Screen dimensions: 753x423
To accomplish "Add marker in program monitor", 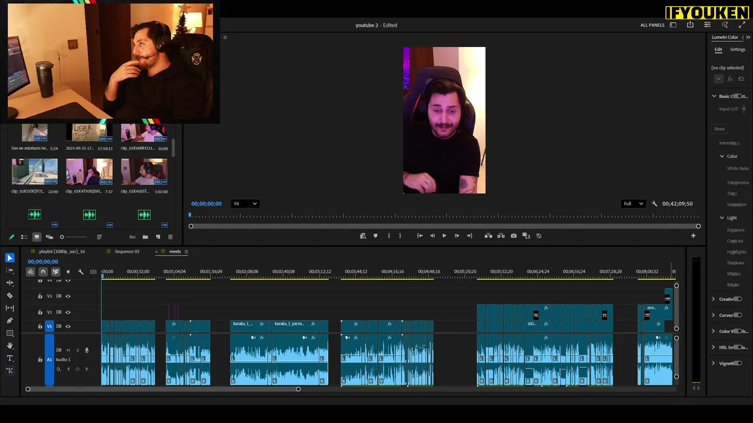I will 375,236.
